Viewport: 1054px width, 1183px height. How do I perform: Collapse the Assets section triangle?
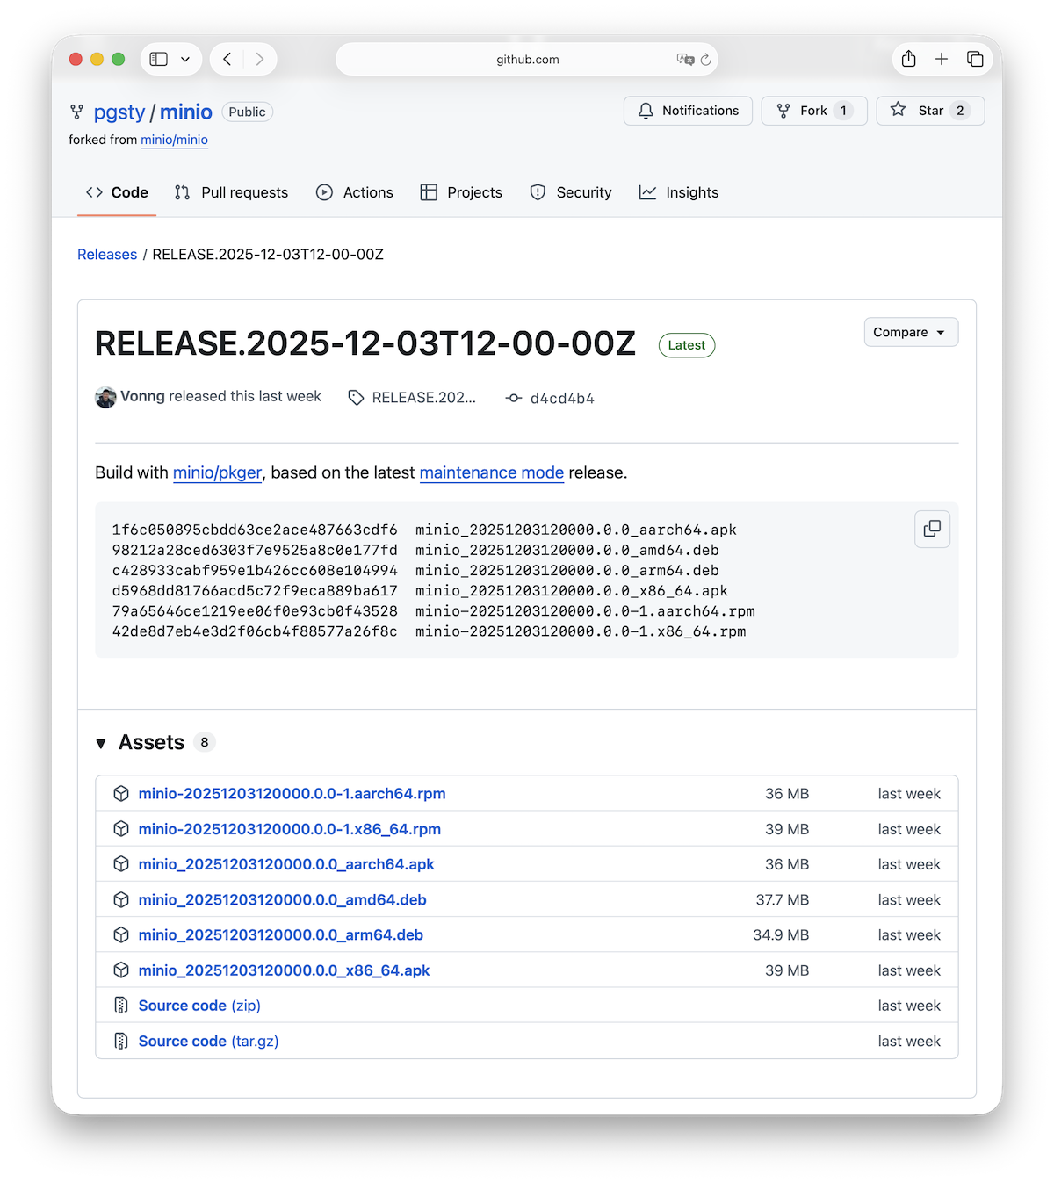point(101,744)
